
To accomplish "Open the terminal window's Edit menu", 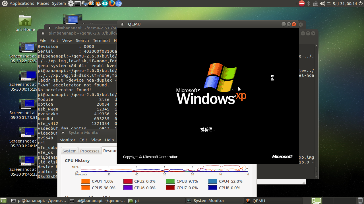I will [54, 41].
